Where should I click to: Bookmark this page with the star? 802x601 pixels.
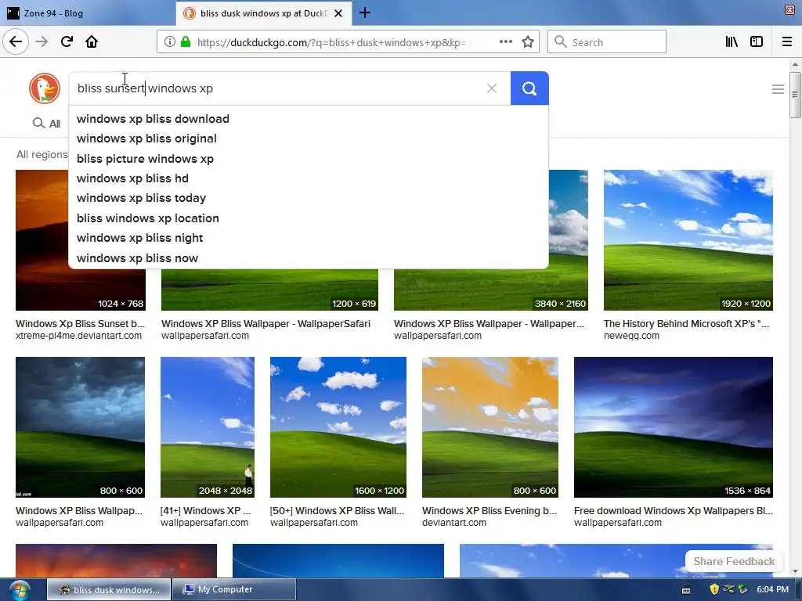pyautogui.click(x=528, y=42)
